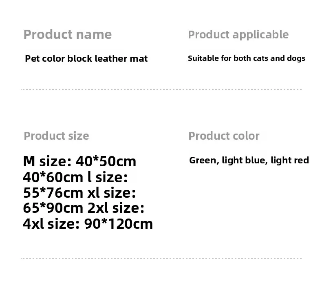Select the "90*120cm" dimension value
This screenshot has width=322, height=290.
point(118,224)
